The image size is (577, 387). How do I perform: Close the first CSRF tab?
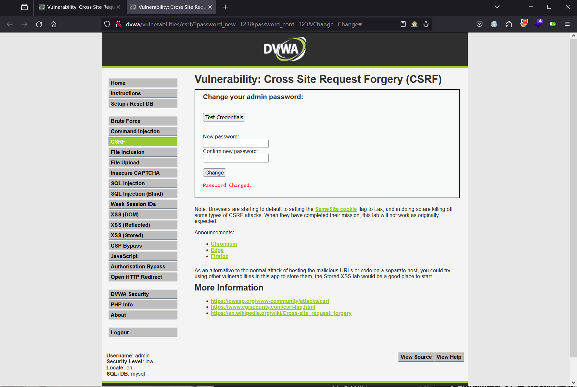point(119,7)
